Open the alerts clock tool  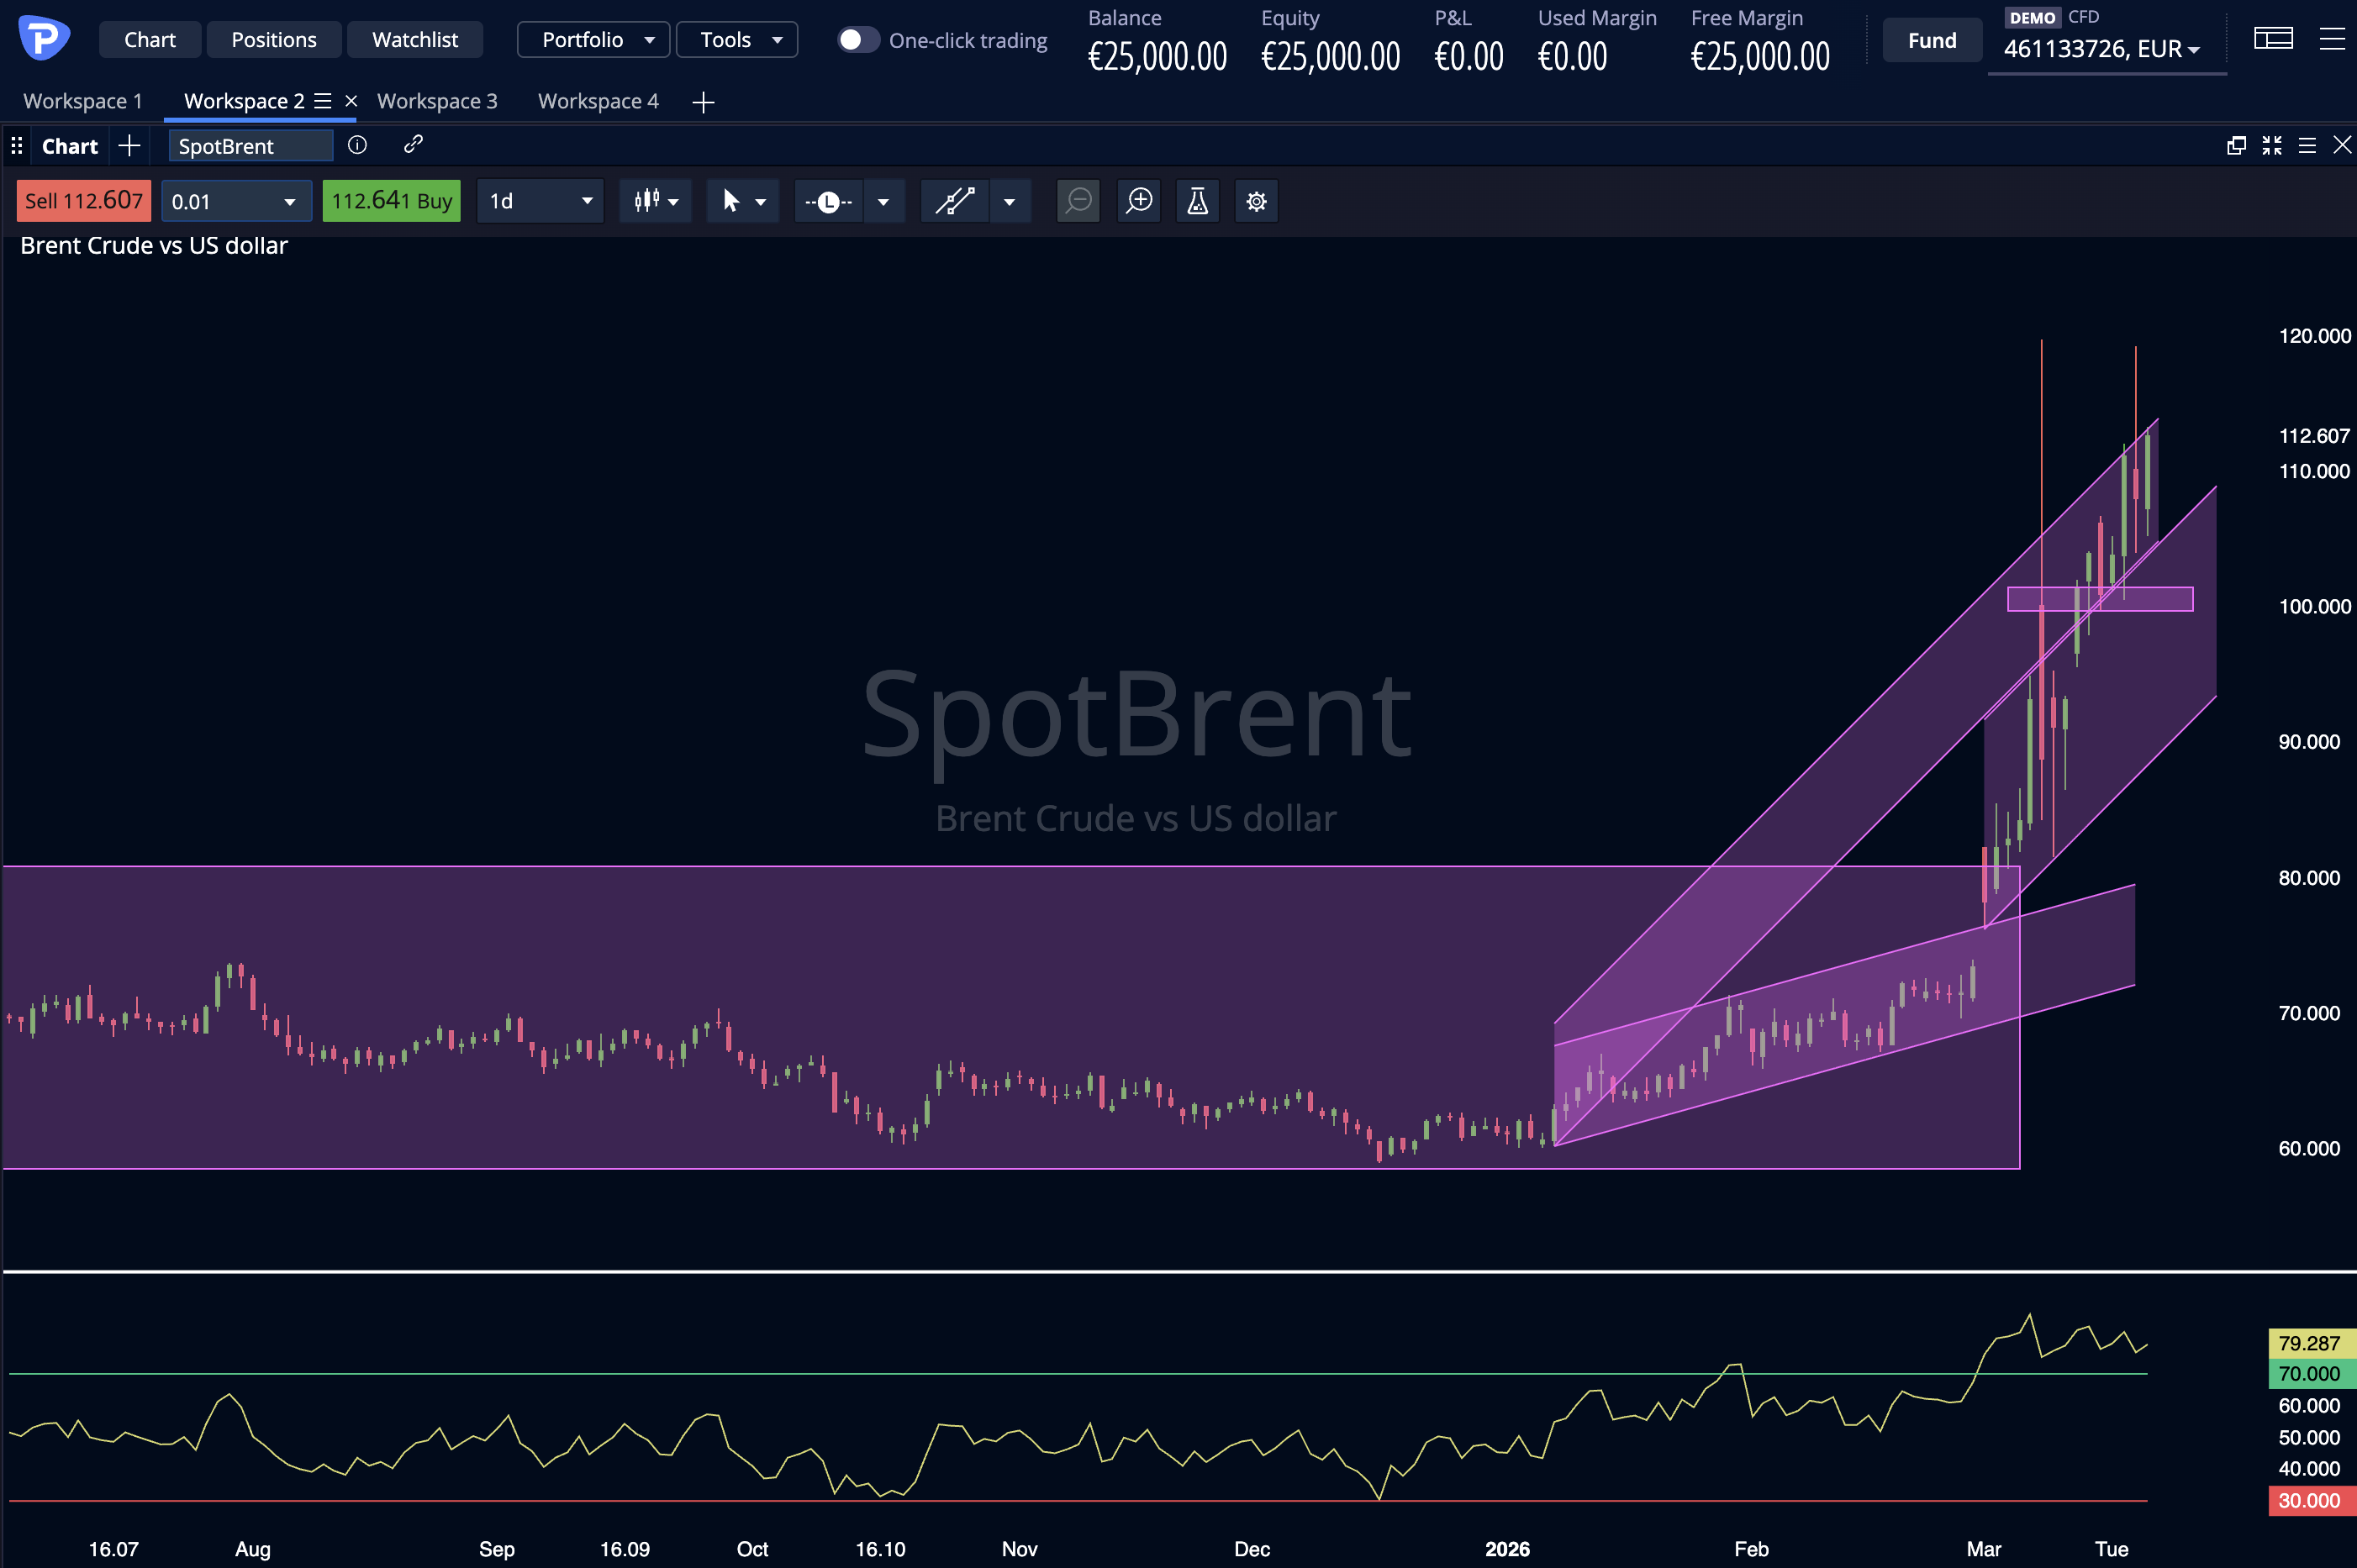(828, 200)
